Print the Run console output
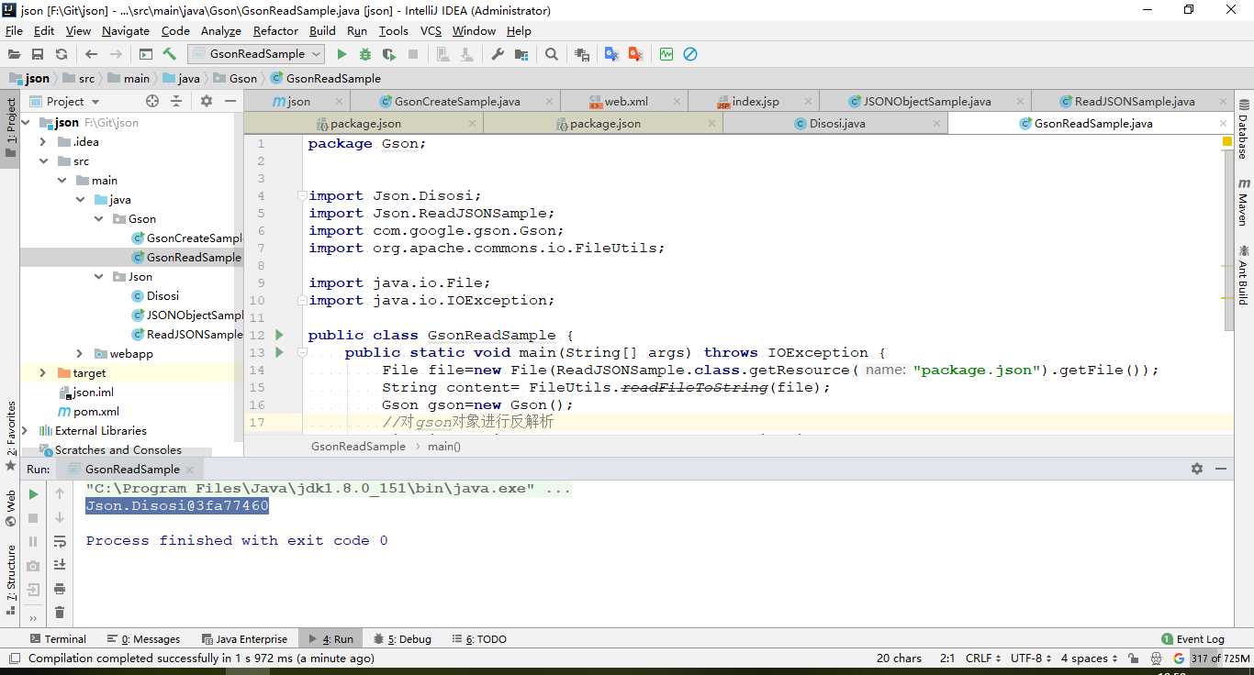 60,589
